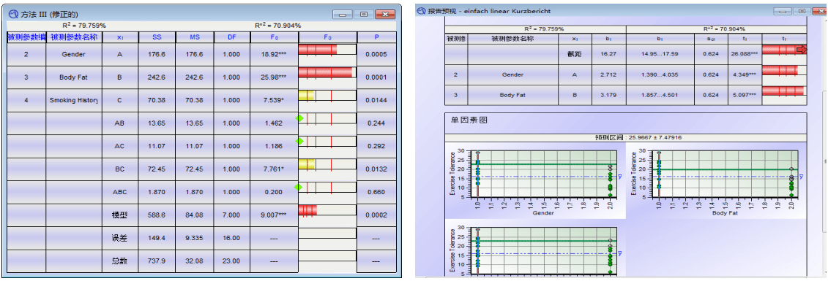828x281 pixels.
Task: Click the green diamond marker in AC row
Action: (x=299, y=142)
